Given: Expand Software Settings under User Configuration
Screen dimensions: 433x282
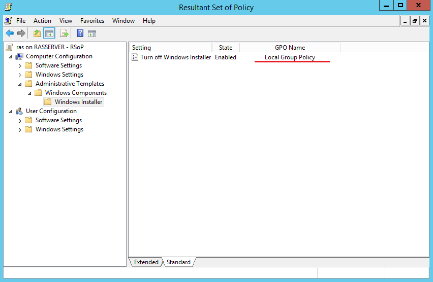Looking at the screenshot, I should [x=20, y=121].
